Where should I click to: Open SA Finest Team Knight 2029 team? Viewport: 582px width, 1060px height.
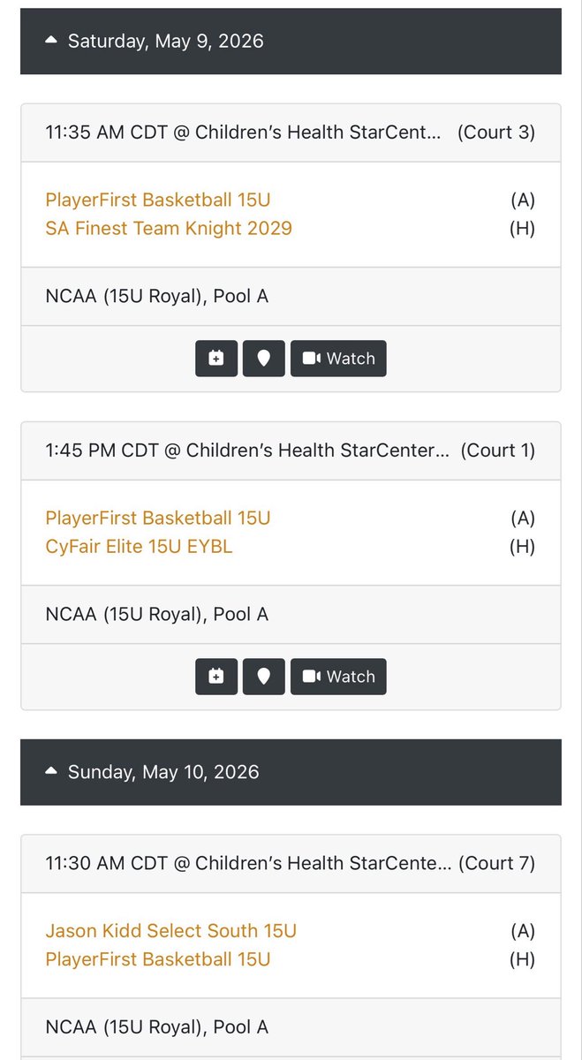click(x=169, y=229)
